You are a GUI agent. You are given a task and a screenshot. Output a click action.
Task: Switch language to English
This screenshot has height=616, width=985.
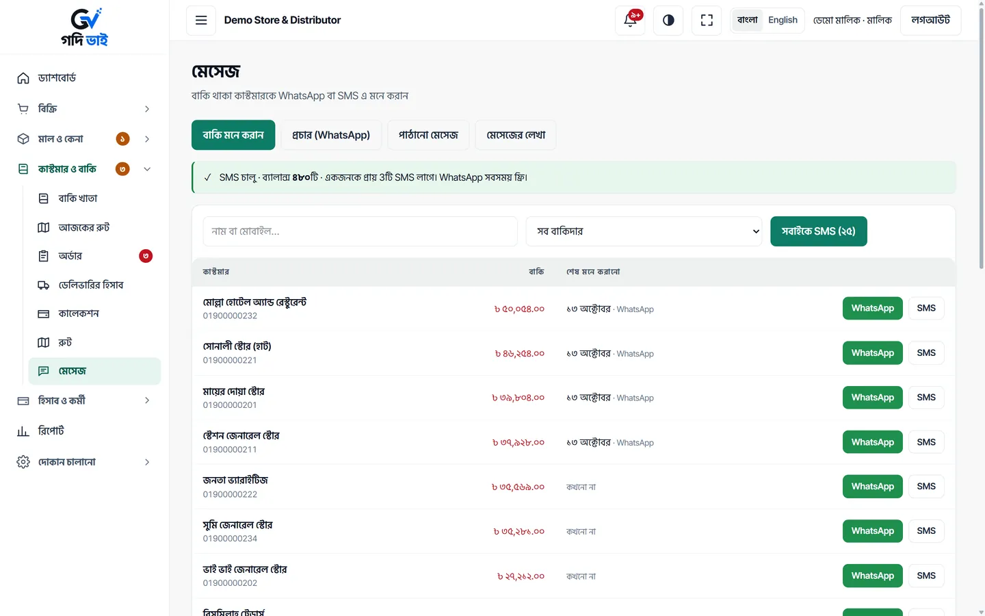[x=783, y=21]
